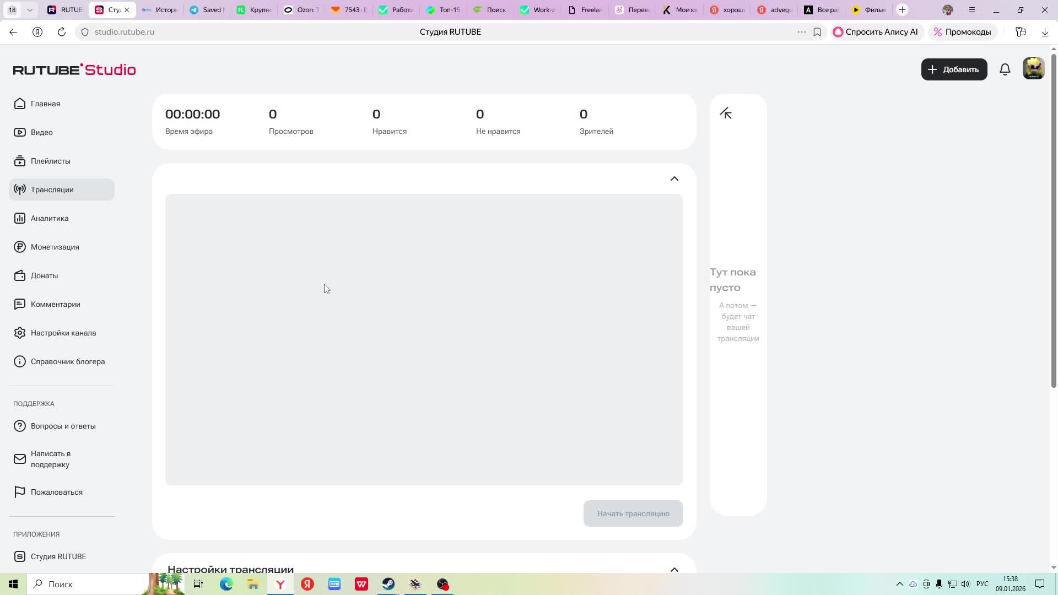Click the notifications bell icon
The width and height of the screenshot is (1058, 595).
pyautogui.click(x=1005, y=69)
